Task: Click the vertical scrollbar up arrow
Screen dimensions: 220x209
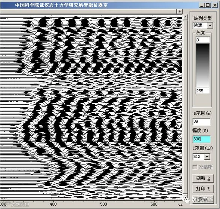Action: click(186, 17)
